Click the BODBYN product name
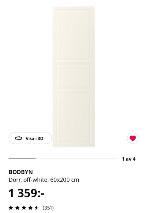 pos(21,172)
